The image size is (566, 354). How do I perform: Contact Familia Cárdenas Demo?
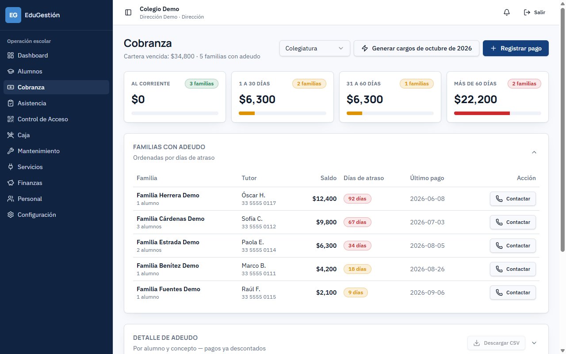513,222
